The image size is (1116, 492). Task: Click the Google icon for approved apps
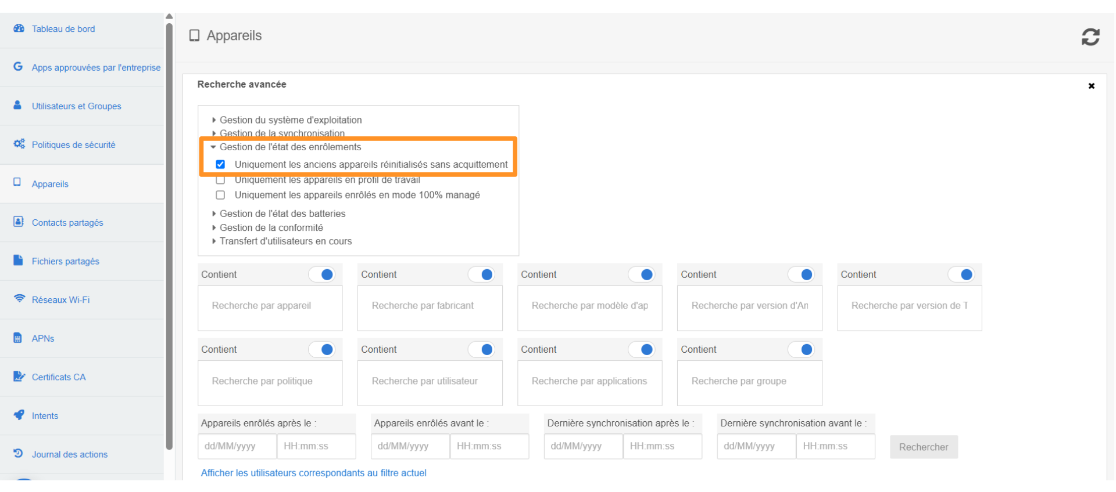pos(19,67)
